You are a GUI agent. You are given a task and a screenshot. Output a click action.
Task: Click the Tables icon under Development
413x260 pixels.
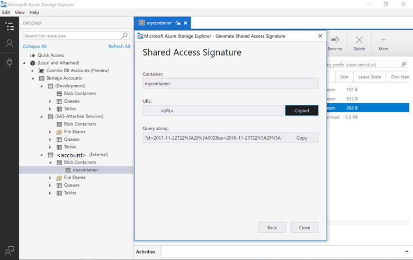(x=59, y=109)
